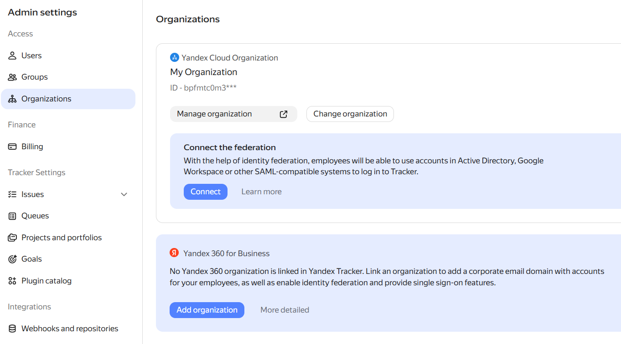Click the Yandex 360 red logo
Viewport: 621px width, 344px height.
coord(174,253)
